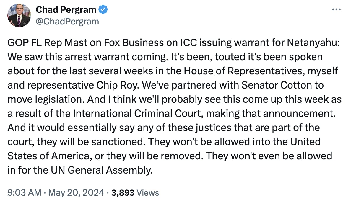Click the display name Chad Pergram
This screenshot has height=206, width=351.
pyautogui.click(x=66, y=10)
